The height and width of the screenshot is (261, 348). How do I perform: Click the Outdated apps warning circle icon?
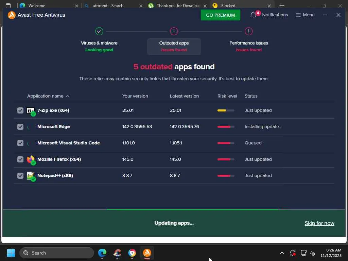(x=174, y=31)
